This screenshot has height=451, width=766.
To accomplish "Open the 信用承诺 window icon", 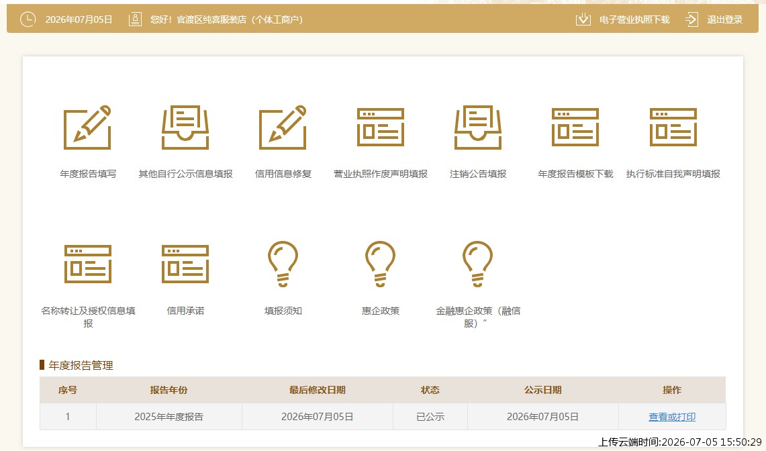I will point(185,264).
